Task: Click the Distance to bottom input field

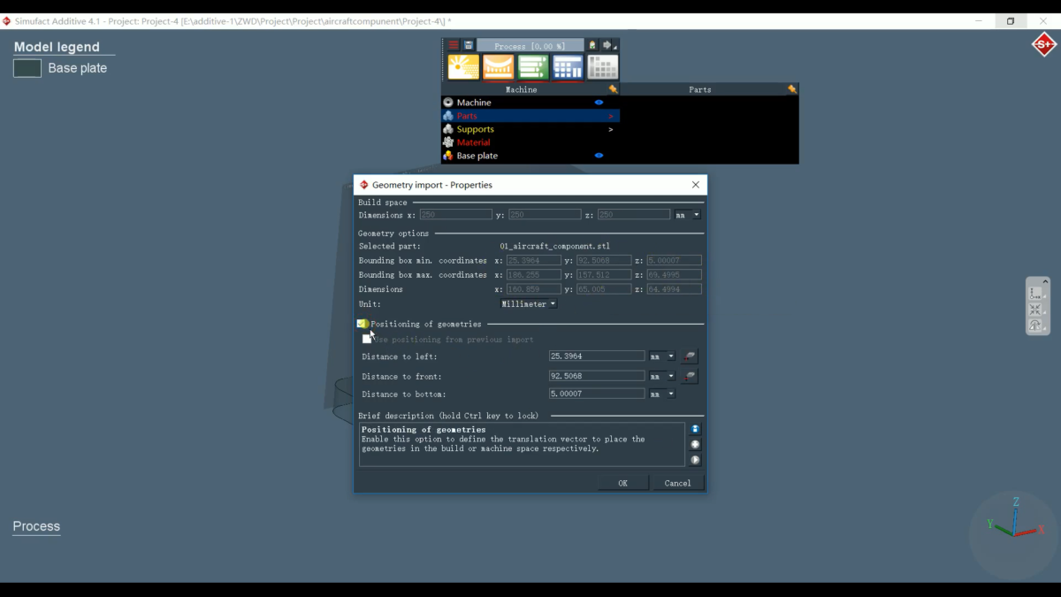Action: (597, 394)
